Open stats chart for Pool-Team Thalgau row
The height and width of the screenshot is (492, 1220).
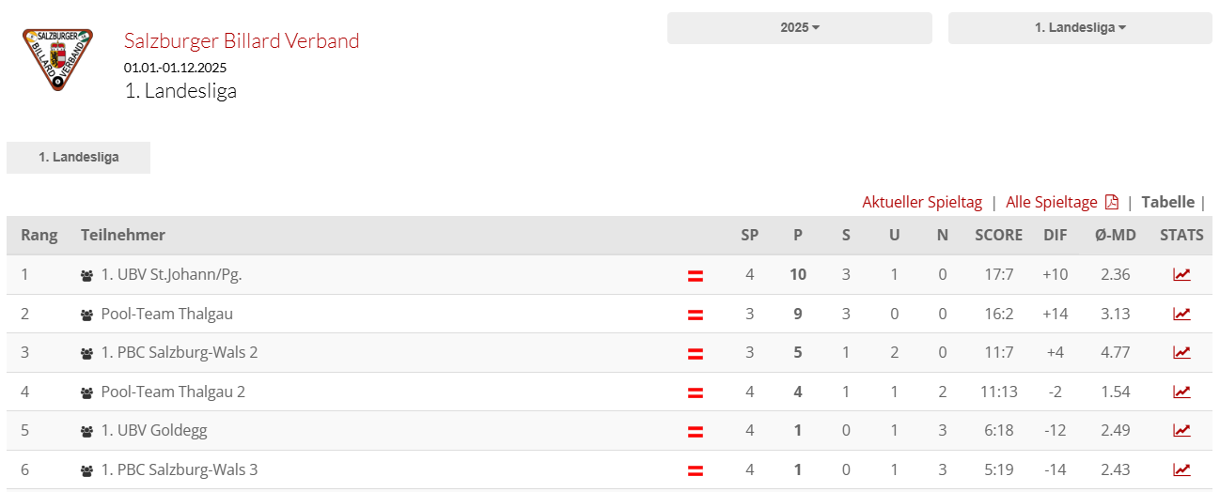pos(1181,314)
